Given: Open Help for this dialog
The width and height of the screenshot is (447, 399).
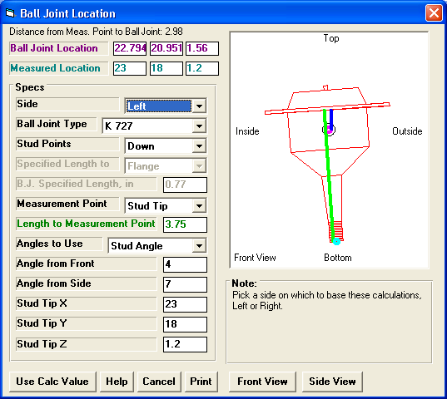Looking at the screenshot, I should click(117, 382).
